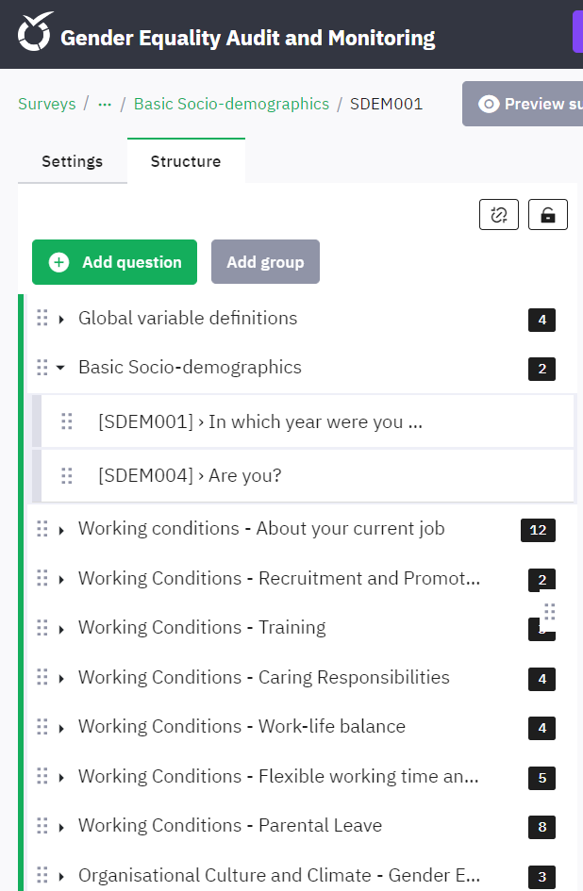Expand the Global variable definitions group
This screenshot has height=891, width=583.
[61, 320]
